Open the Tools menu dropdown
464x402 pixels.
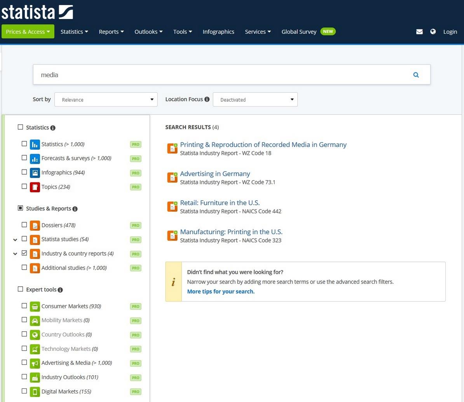coord(183,31)
